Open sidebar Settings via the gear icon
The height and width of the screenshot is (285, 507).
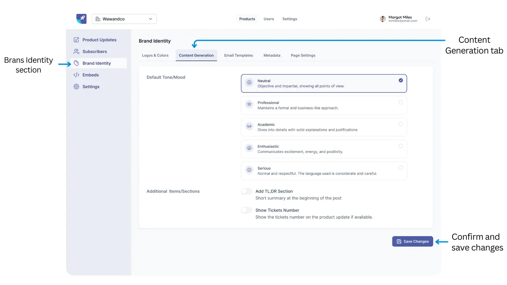(x=76, y=86)
